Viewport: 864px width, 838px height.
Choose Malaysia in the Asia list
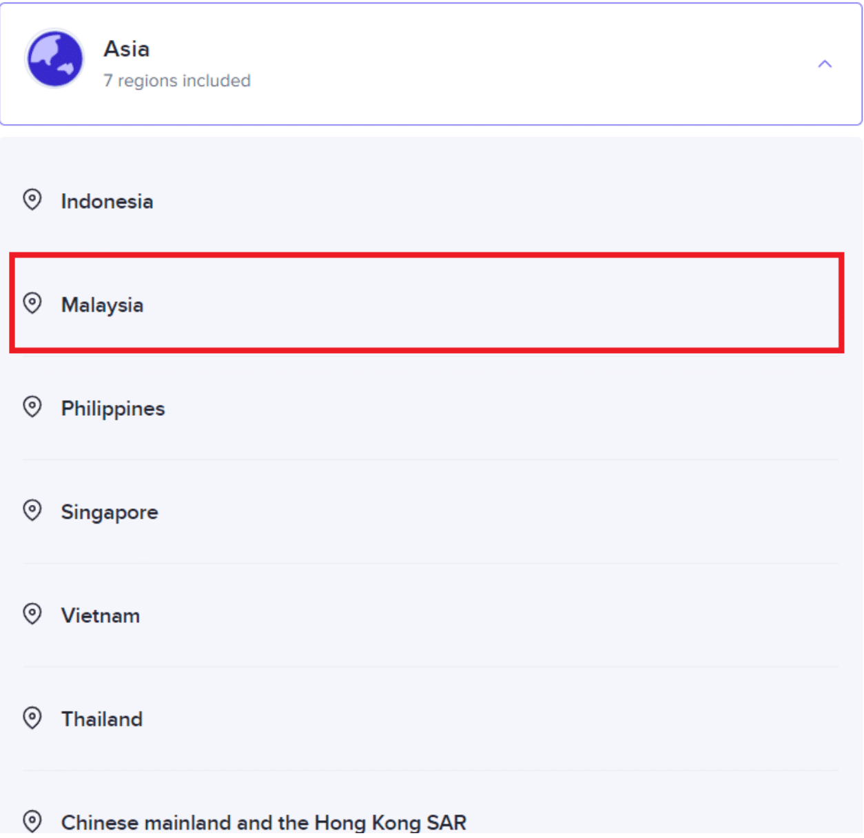tap(102, 305)
